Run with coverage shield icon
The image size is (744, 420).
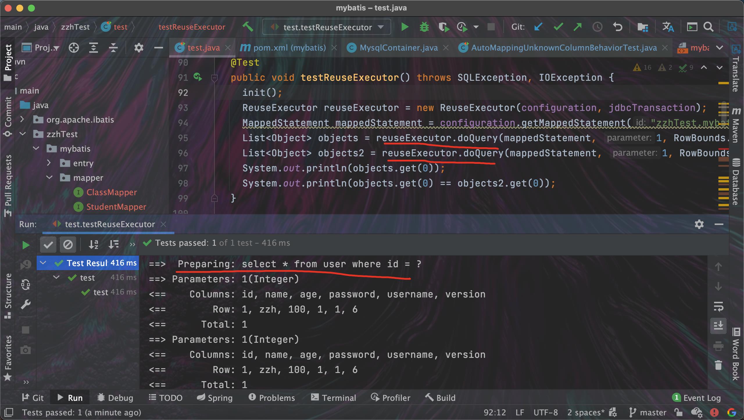443,27
